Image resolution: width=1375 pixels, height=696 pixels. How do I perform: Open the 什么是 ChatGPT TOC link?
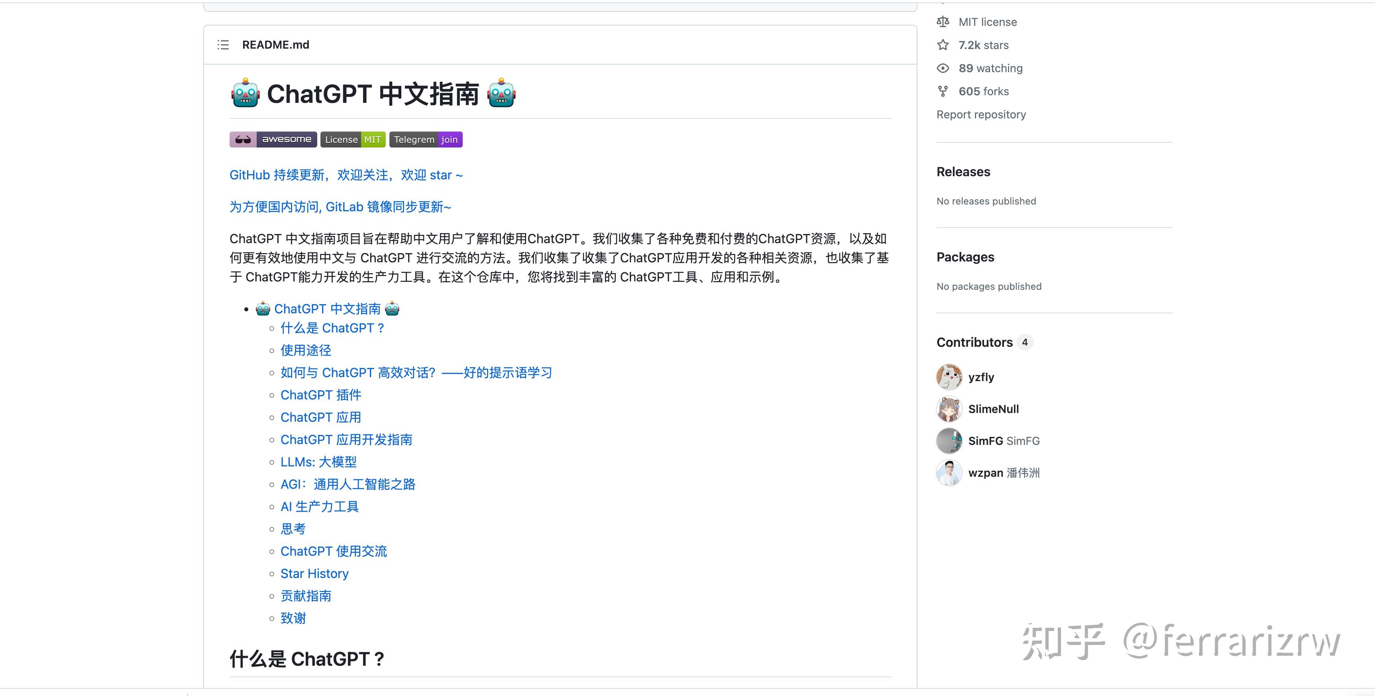[x=332, y=328]
